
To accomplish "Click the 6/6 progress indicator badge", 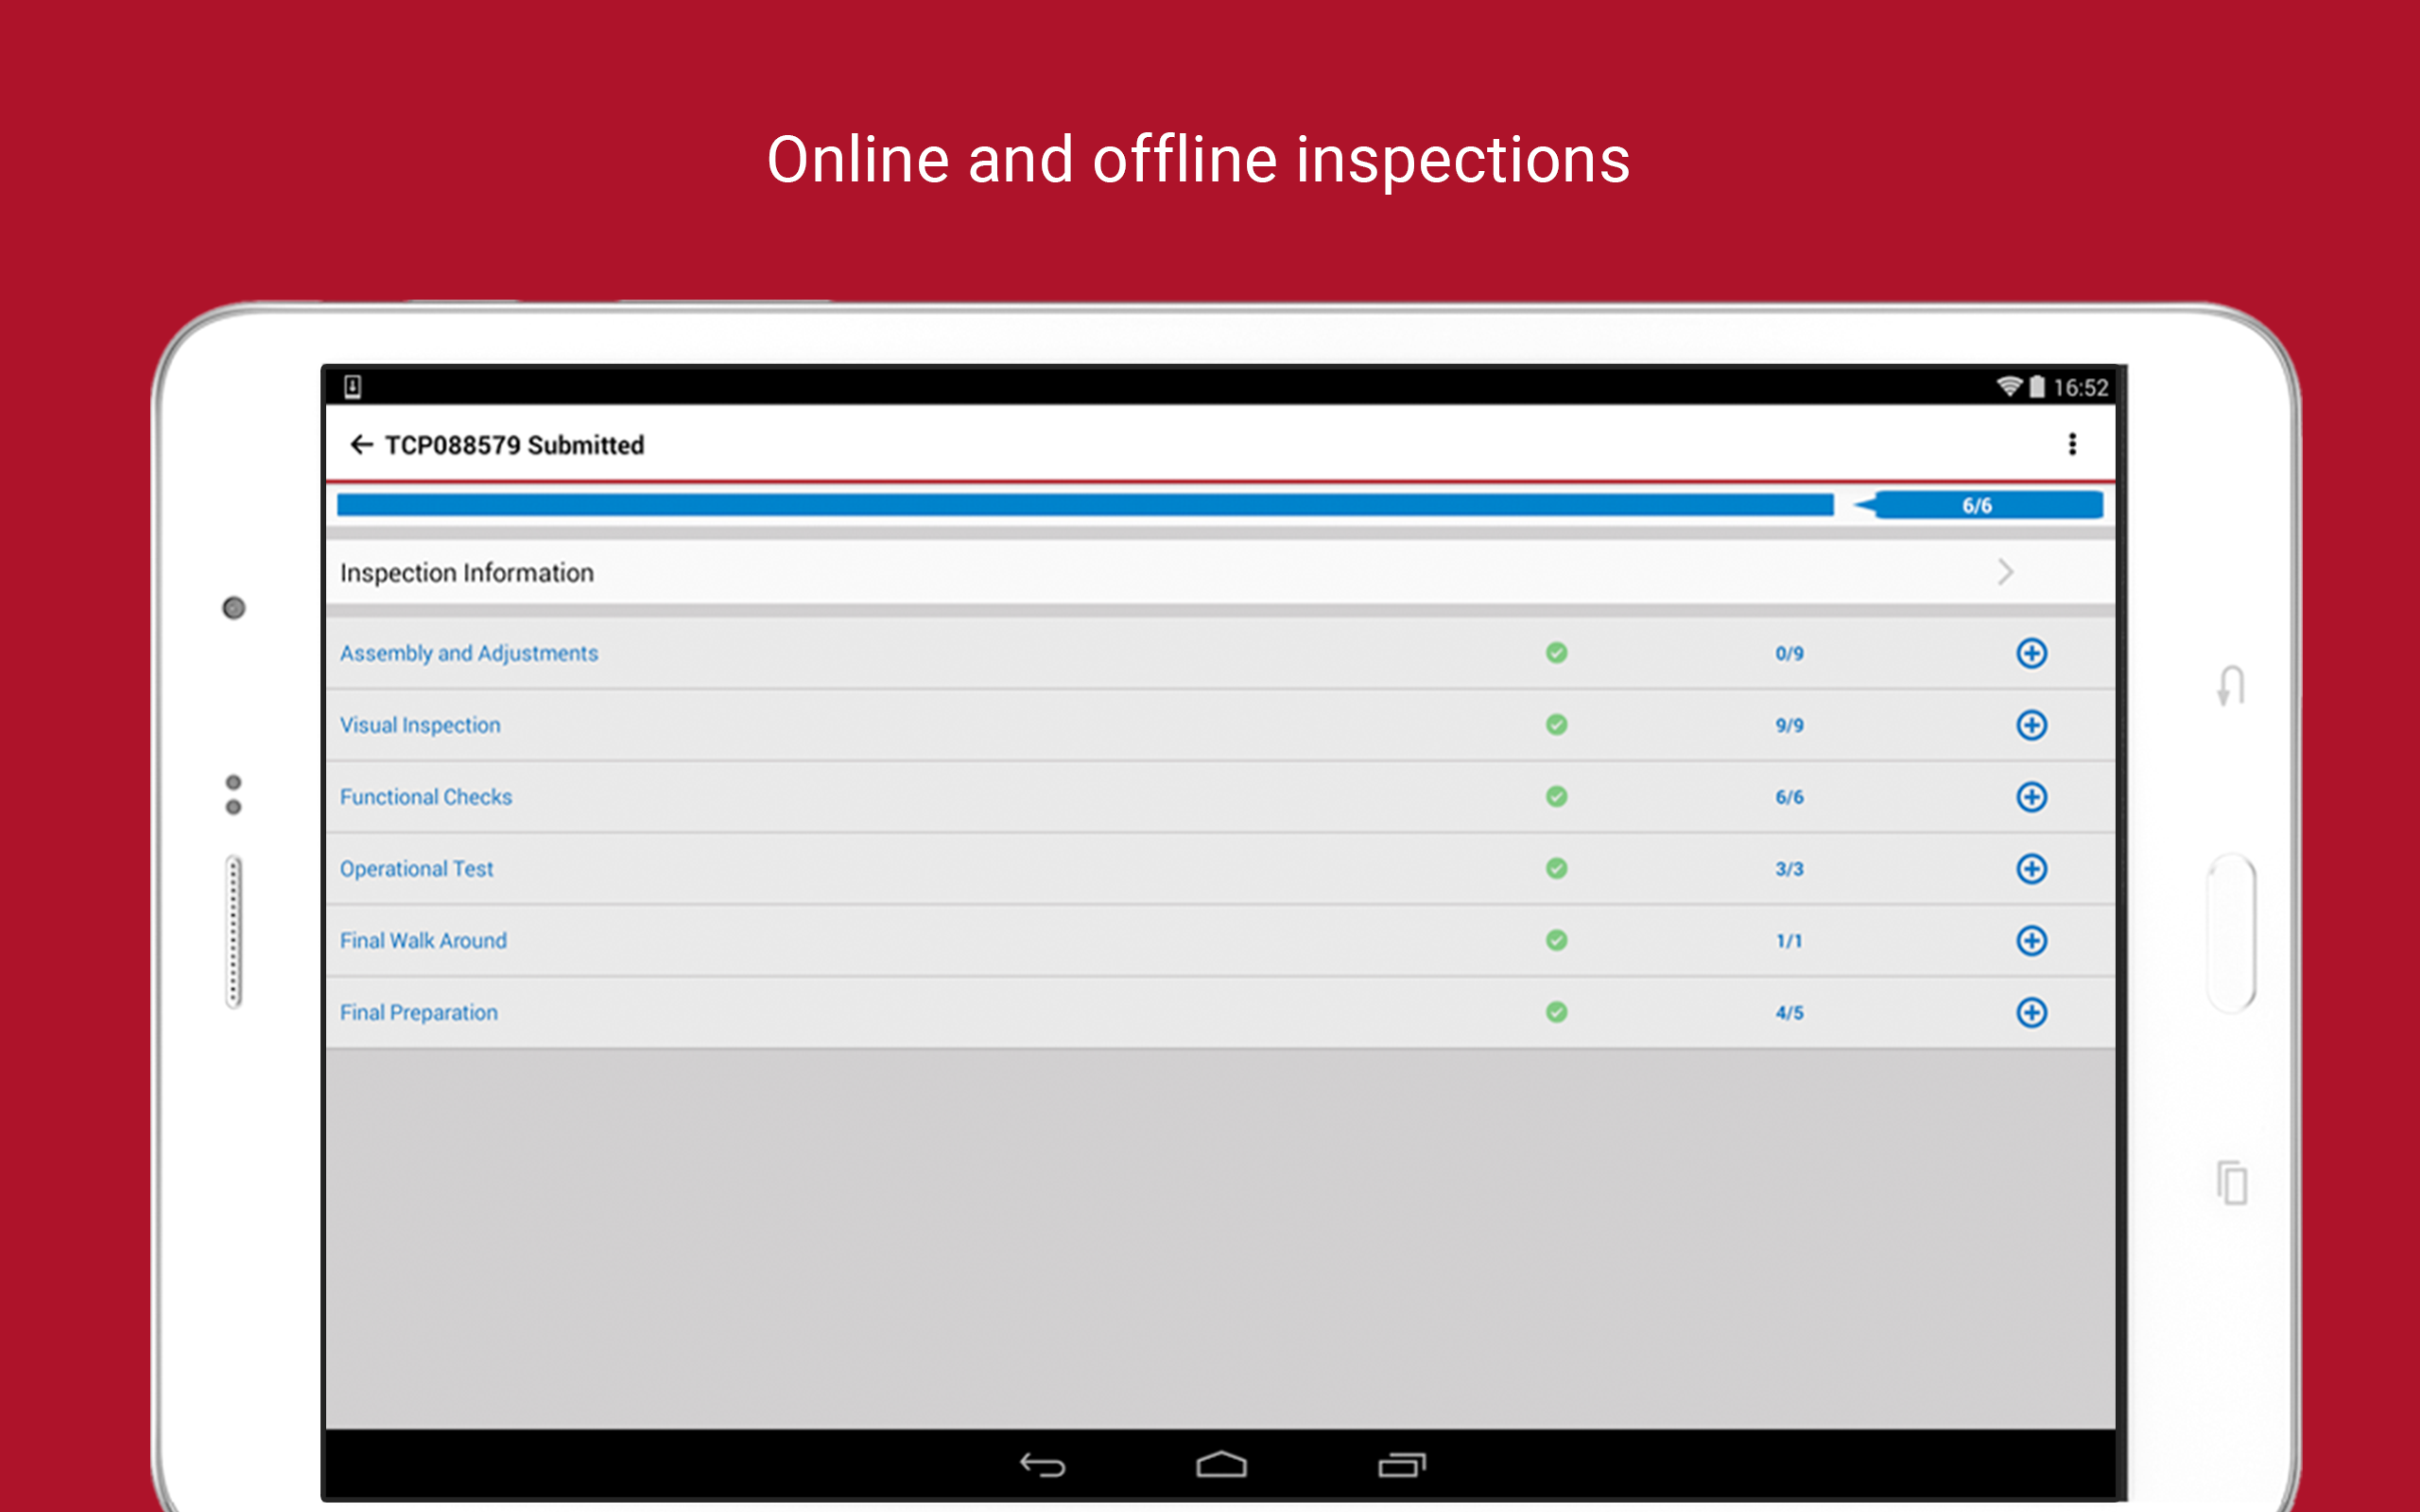I will 1978,505.
